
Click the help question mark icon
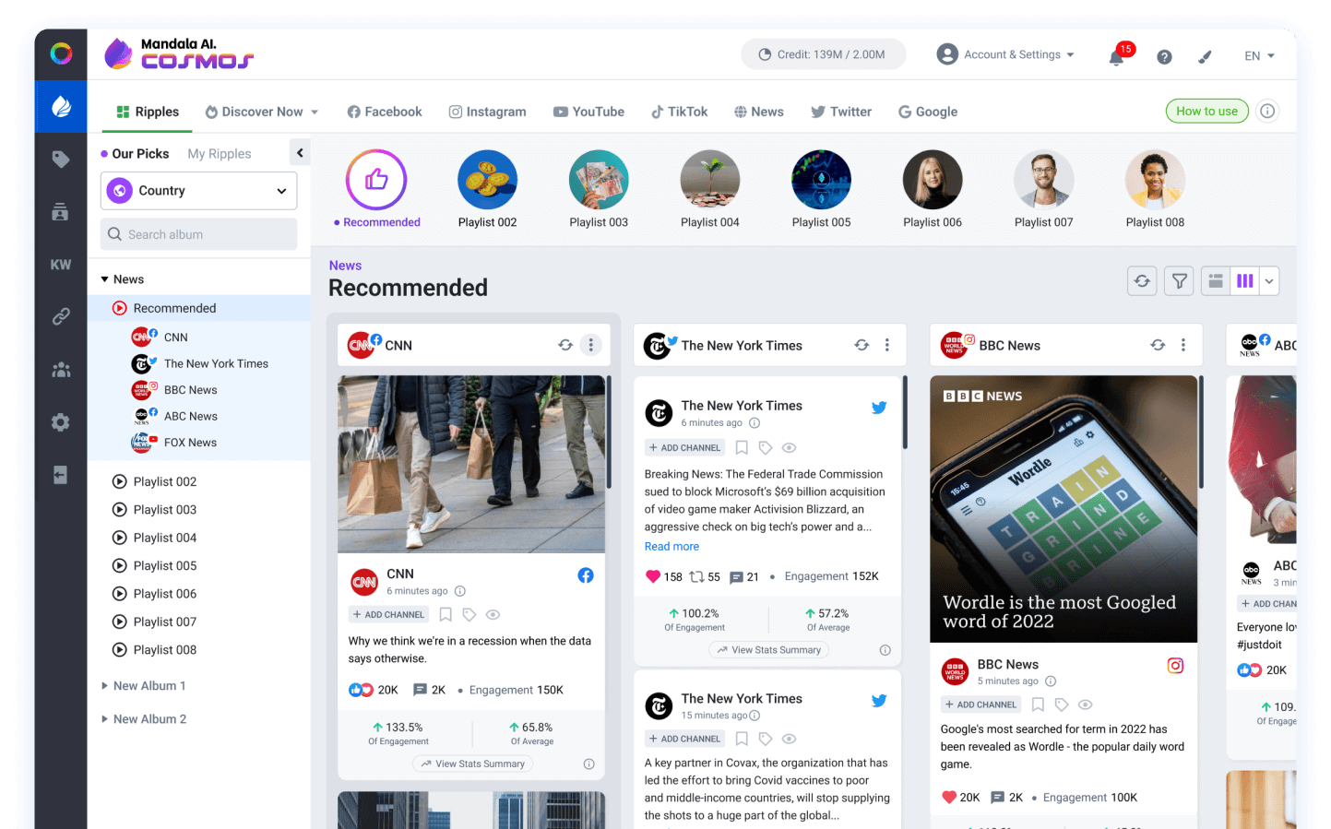point(1164,57)
